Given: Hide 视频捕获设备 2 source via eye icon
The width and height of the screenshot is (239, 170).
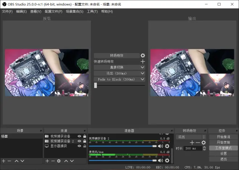Looking at the screenshot, I should click(x=79, y=141).
